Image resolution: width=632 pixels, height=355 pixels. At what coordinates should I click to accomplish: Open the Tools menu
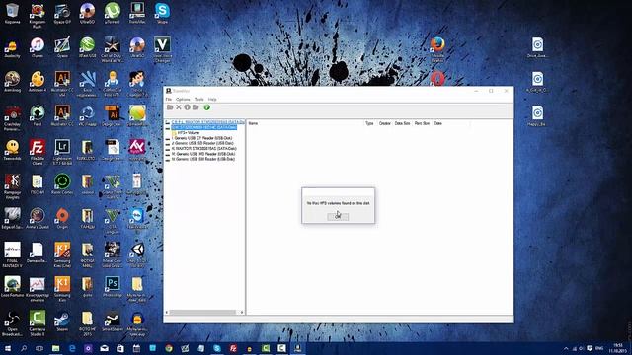pyautogui.click(x=199, y=99)
